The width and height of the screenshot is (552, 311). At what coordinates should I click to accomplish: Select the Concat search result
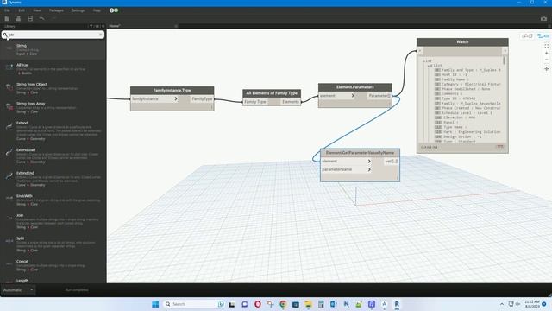tap(53, 265)
